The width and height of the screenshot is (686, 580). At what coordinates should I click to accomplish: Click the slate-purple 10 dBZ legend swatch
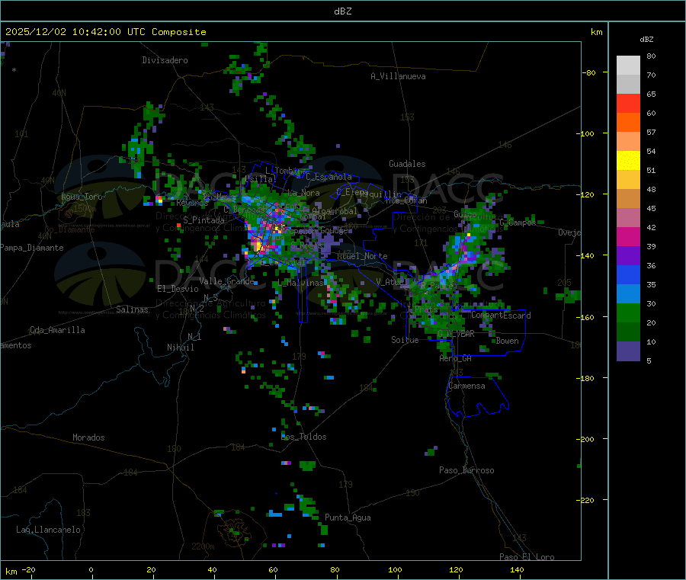pyautogui.click(x=628, y=351)
